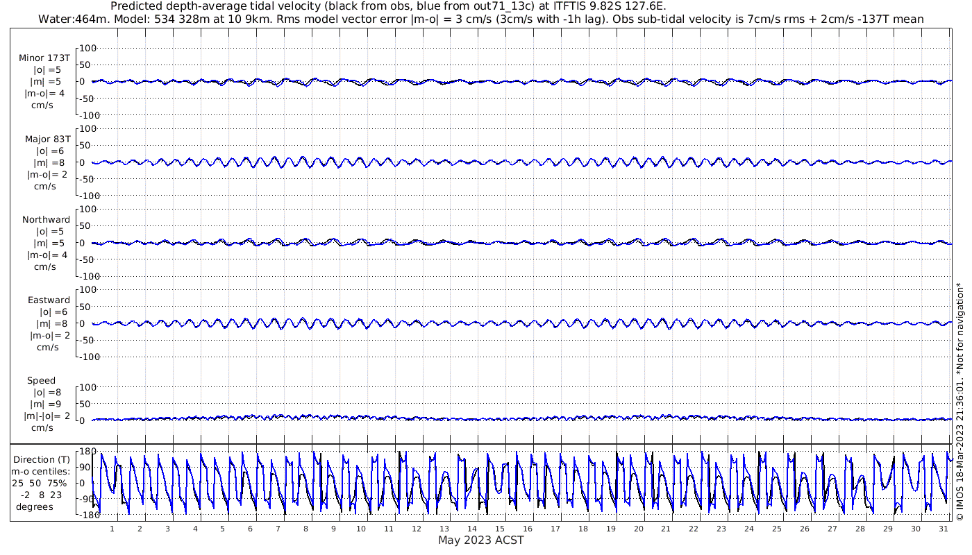Click the '-2 8 23' centile values

[41, 495]
